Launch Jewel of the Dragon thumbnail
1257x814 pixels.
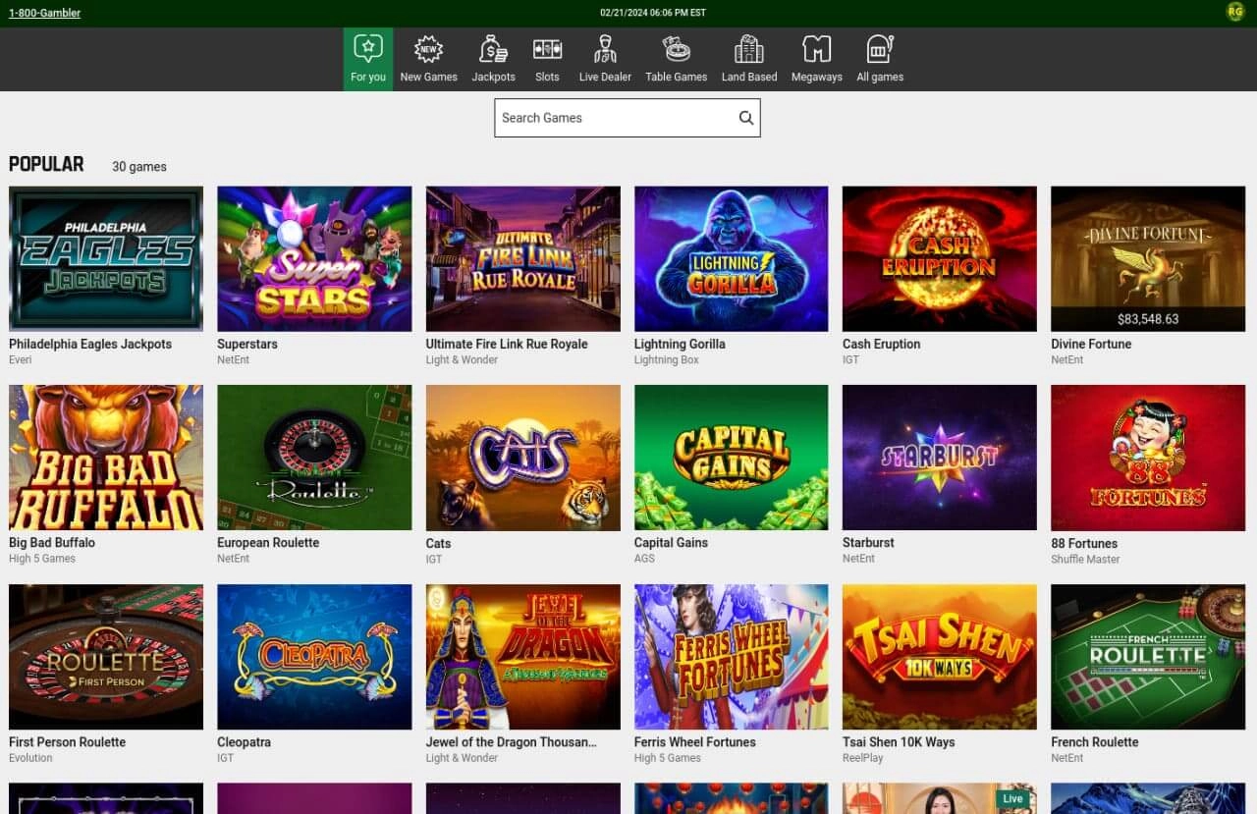click(x=522, y=657)
